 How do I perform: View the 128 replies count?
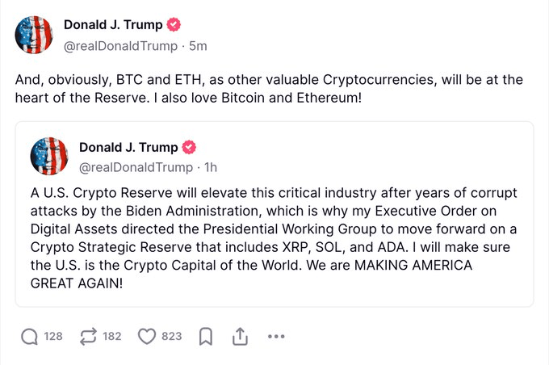pyautogui.click(x=53, y=336)
